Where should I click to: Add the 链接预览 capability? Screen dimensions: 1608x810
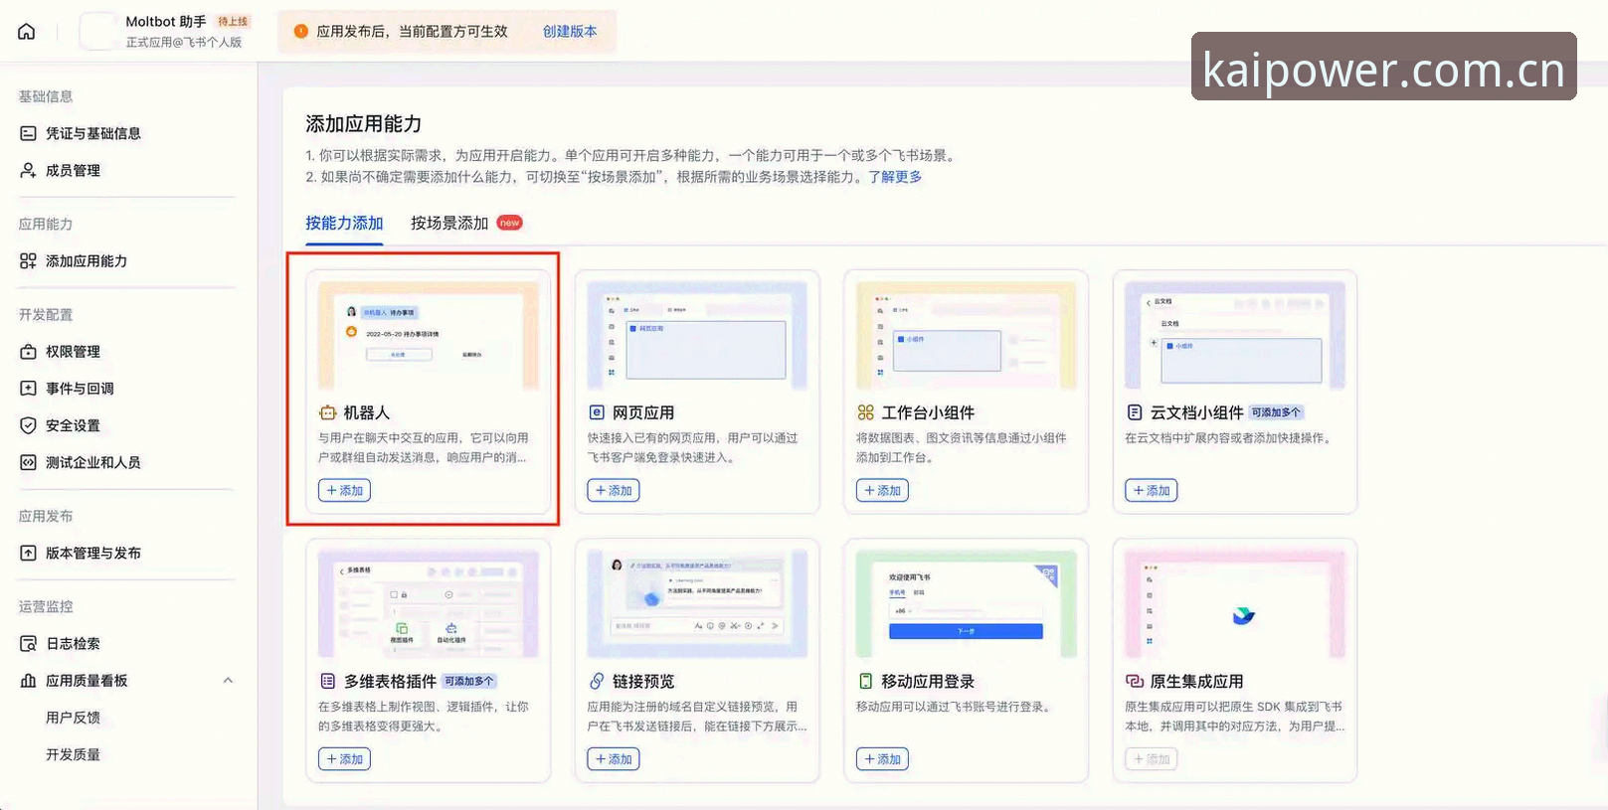(x=614, y=758)
